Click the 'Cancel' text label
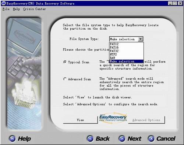 (x=166, y=139)
